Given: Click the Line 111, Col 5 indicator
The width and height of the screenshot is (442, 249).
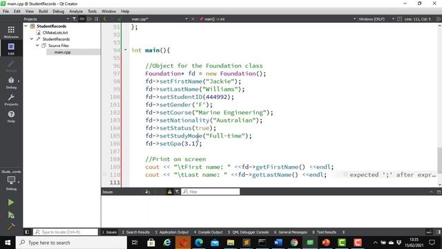Looking at the screenshot, I should 417,19.
